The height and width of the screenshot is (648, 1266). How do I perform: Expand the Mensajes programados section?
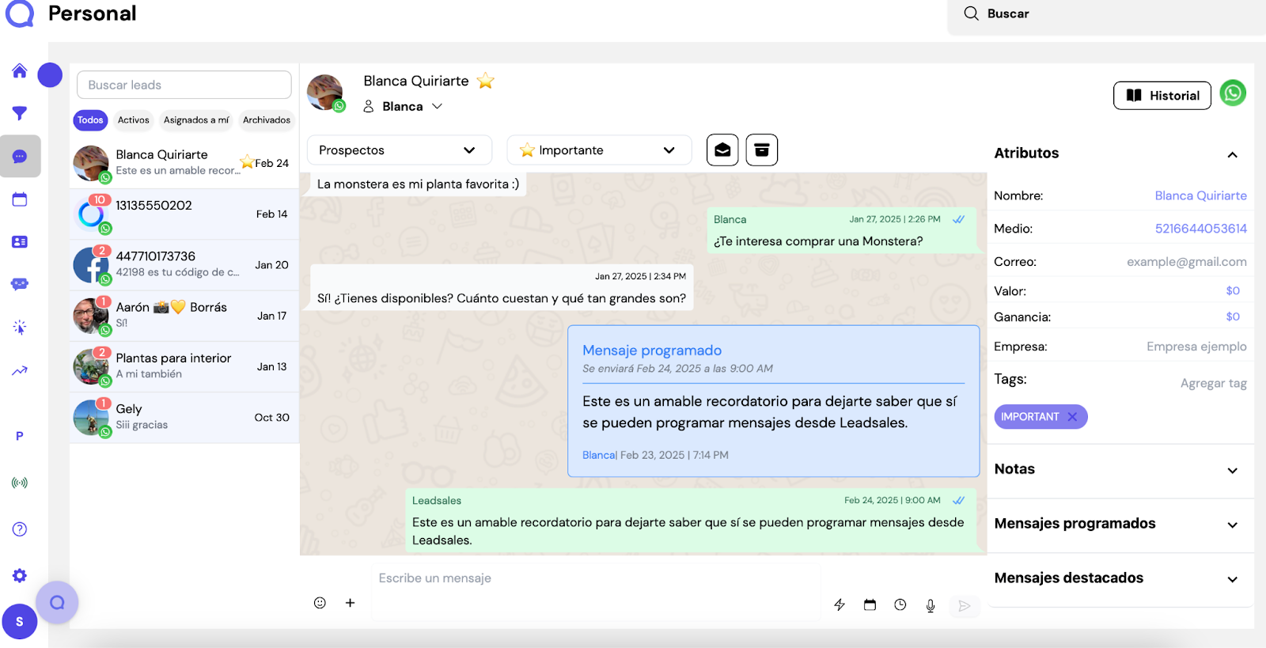tap(1232, 525)
